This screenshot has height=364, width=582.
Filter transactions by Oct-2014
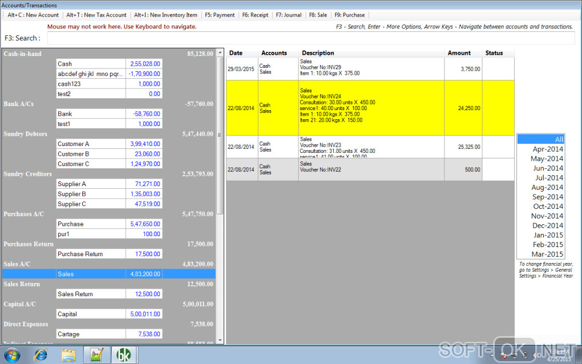click(541, 207)
